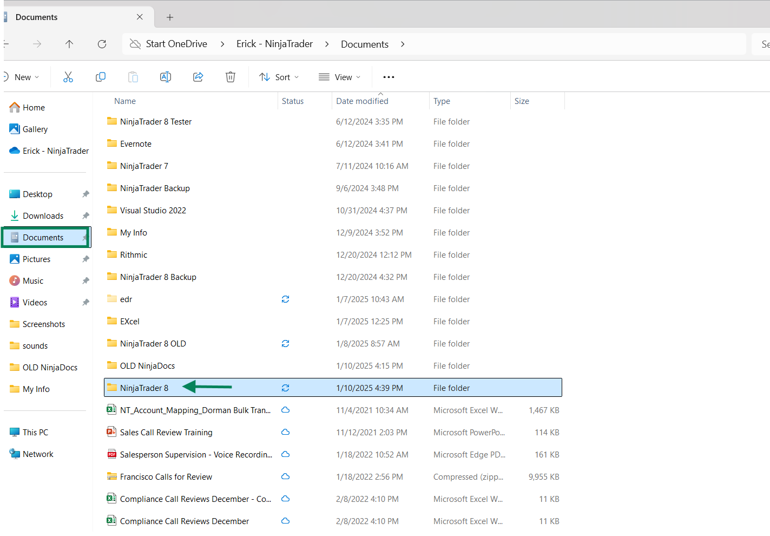Viewport: 770px width, 536px height.
Task: Open Network in the navigation pane
Action: point(38,454)
